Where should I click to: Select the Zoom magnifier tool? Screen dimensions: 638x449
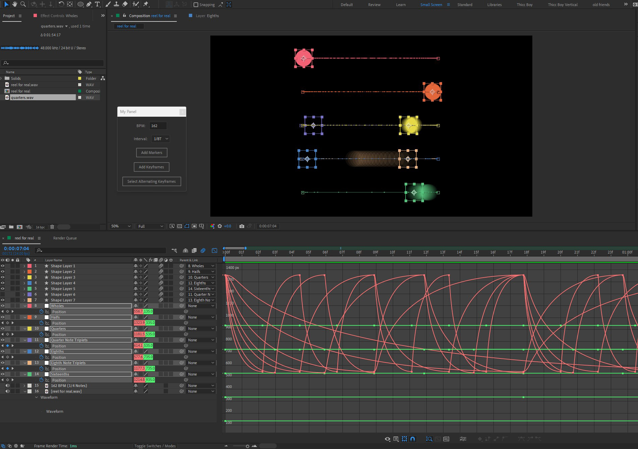(x=23, y=4)
